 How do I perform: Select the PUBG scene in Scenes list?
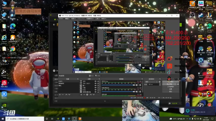[69, 81]
